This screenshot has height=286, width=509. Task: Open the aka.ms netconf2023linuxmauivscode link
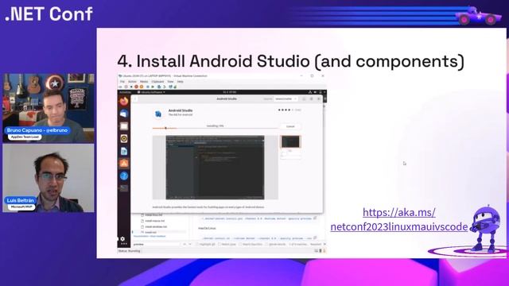(x=399, y=219)
